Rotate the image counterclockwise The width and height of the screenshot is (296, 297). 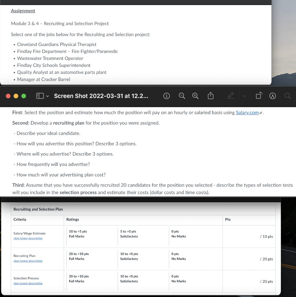259,96
